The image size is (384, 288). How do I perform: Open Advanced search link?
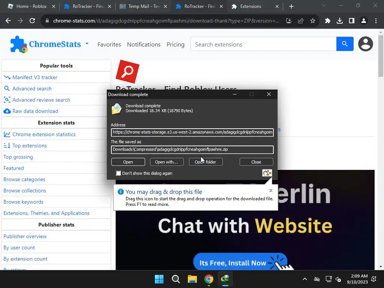[32, 88]
